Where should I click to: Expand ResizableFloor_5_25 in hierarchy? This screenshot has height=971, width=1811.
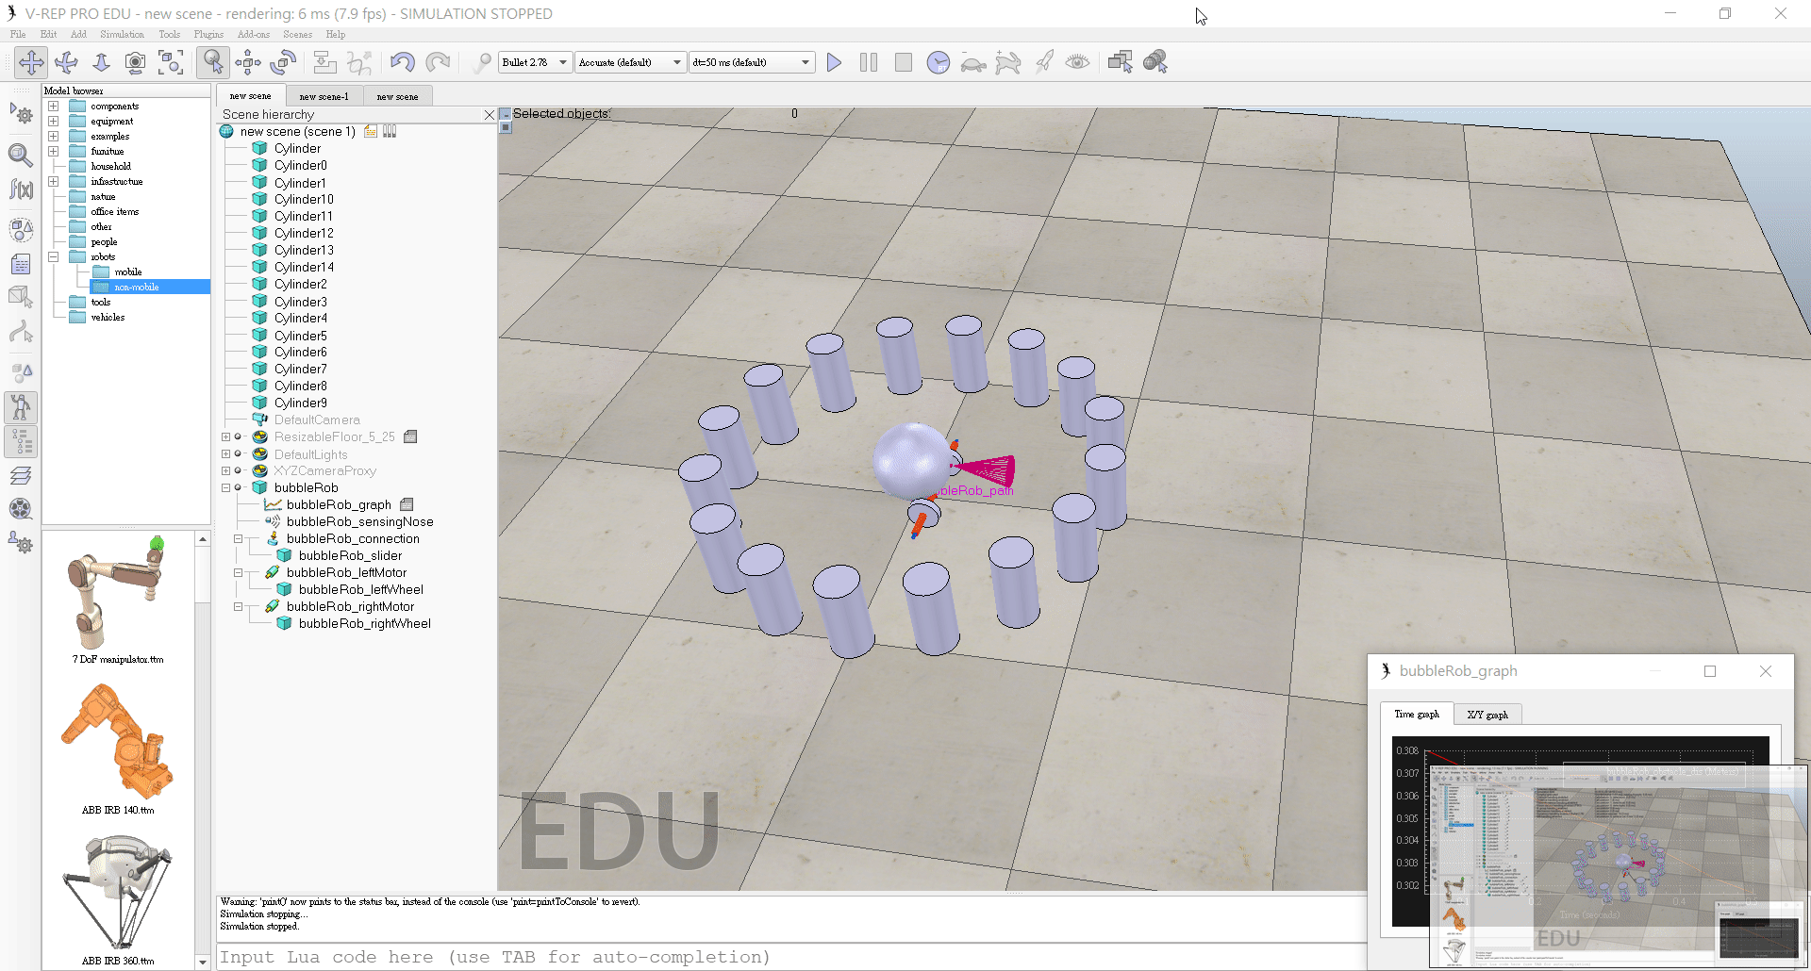(x=225, y=436)
